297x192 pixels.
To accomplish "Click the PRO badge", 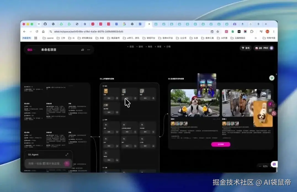I will 266,48.
